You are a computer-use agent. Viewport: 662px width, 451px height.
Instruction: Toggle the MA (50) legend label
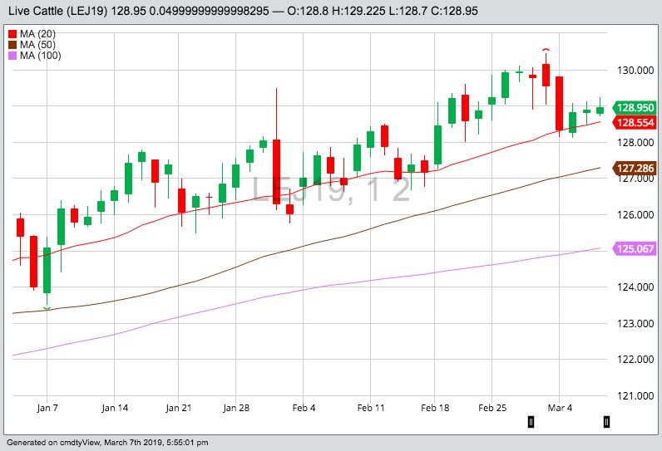38,44
